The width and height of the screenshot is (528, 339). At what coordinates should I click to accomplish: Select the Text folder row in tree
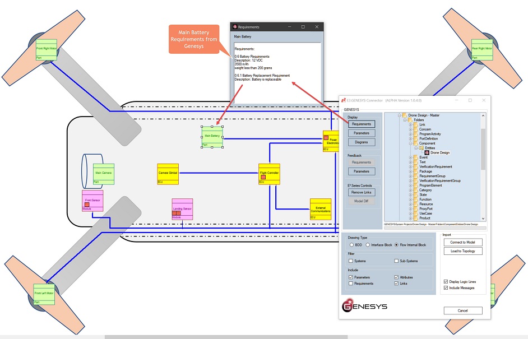[x=423, y=162]
